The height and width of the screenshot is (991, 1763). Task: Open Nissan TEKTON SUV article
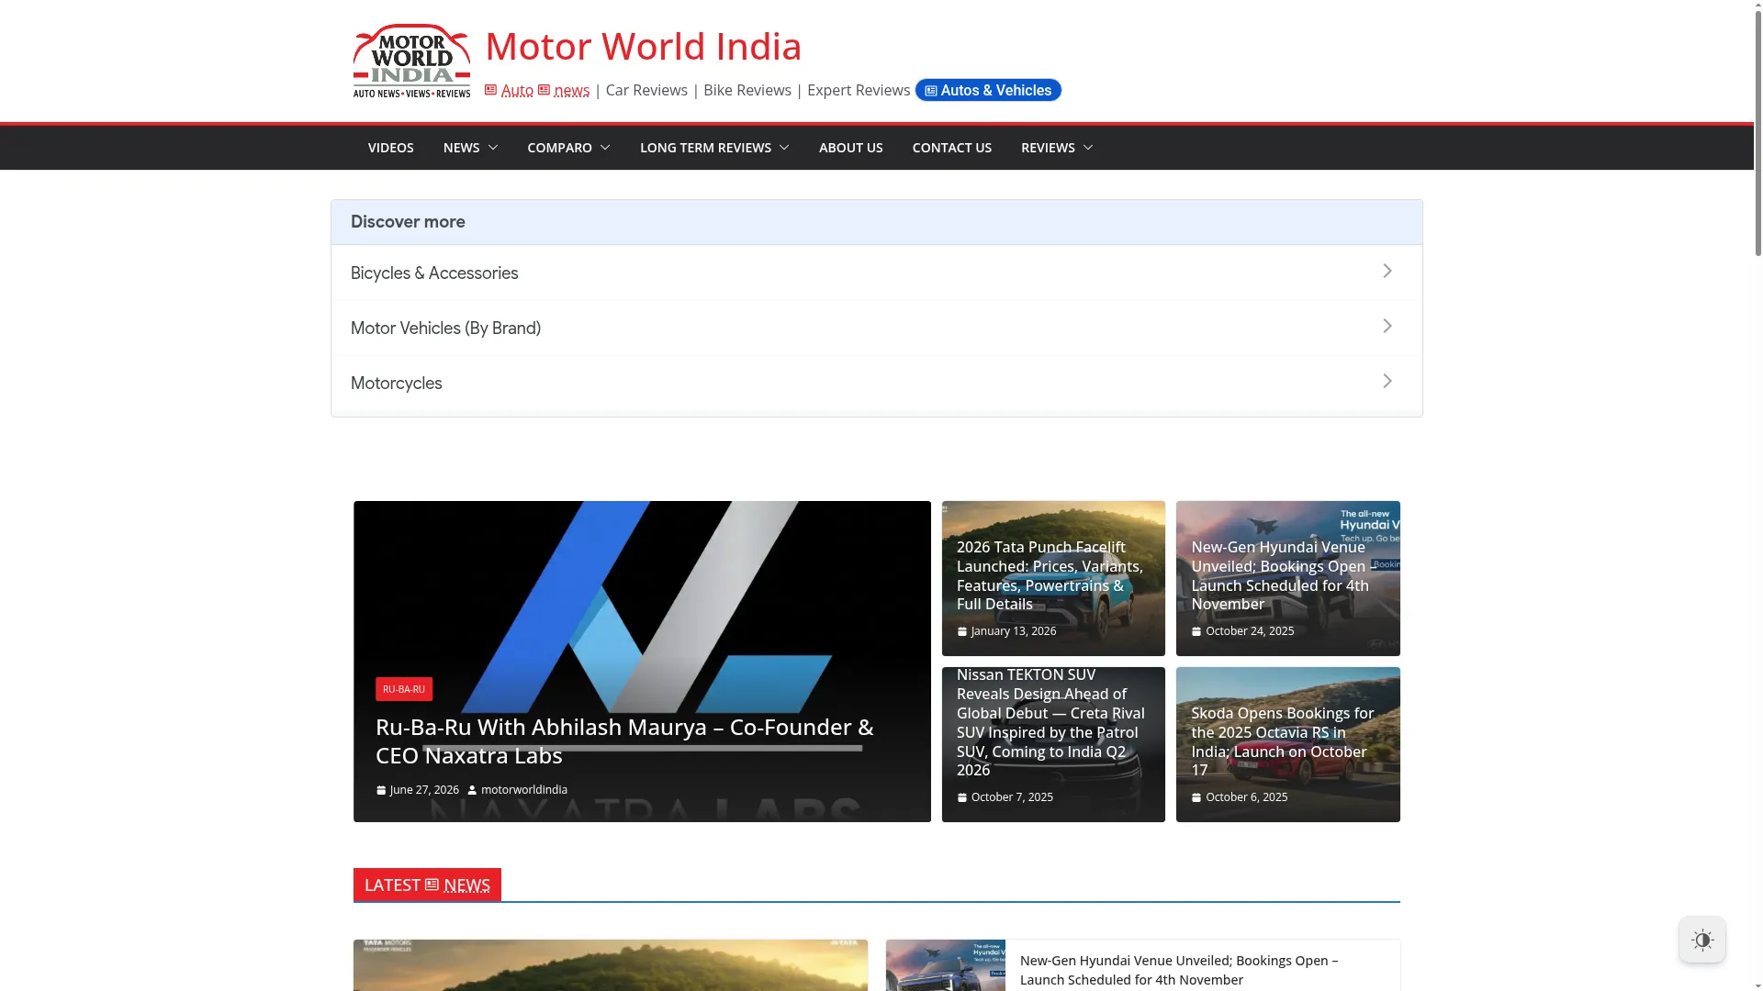pos(1050,722)
